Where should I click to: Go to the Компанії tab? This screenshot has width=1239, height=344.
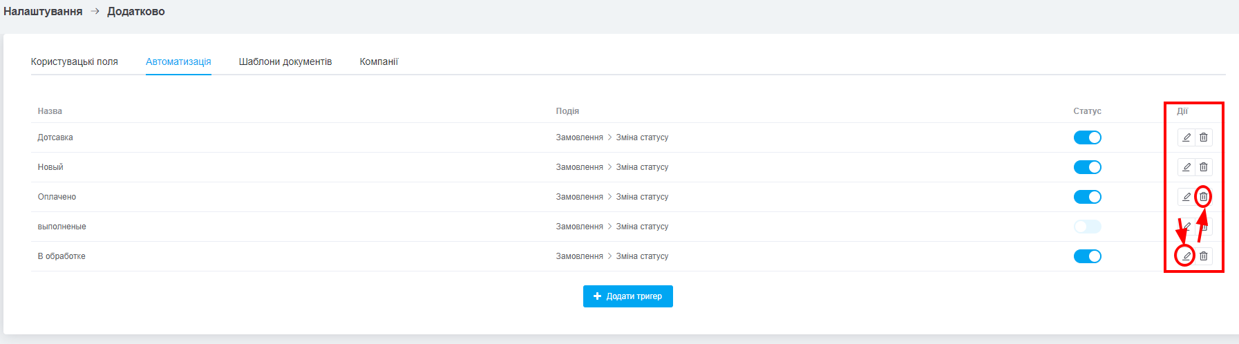tap(379, 61)
